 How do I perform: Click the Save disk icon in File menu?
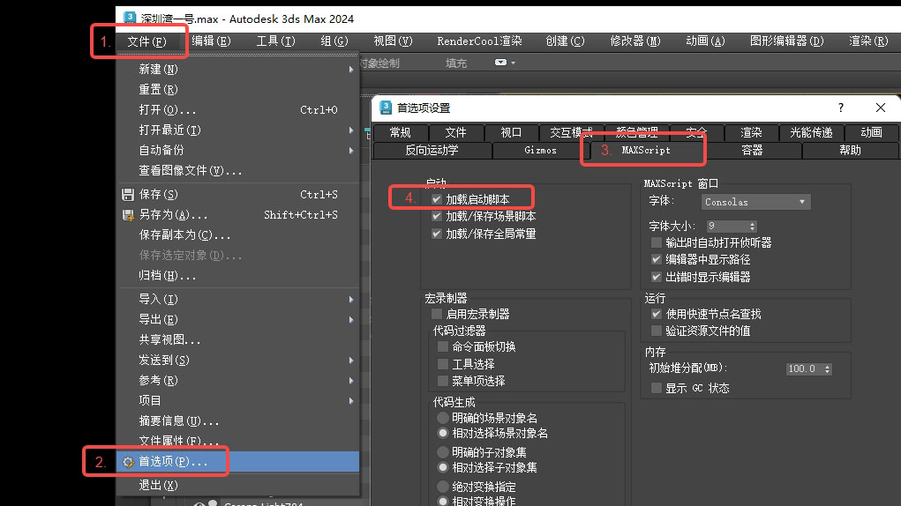[128, 195]
